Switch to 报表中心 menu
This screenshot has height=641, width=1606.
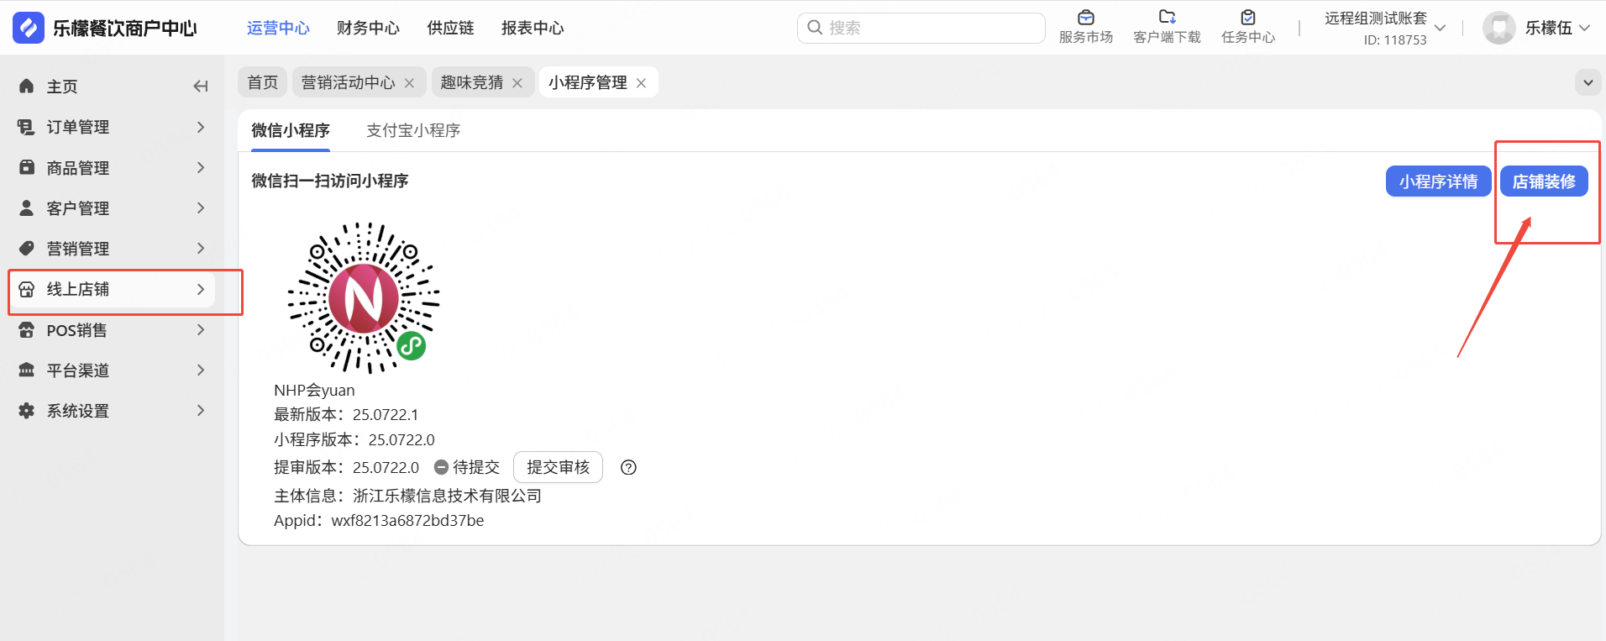(533, 28)
